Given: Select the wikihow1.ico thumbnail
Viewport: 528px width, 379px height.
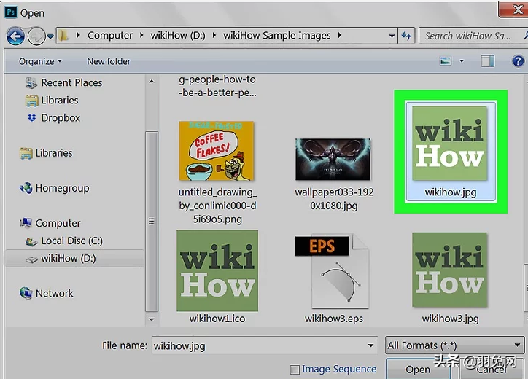Looking at the screenshot, I should [x=217, y=270].
